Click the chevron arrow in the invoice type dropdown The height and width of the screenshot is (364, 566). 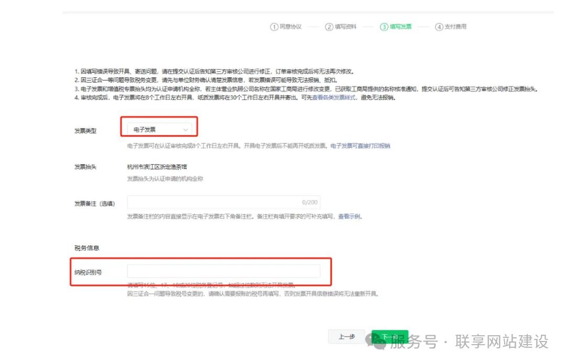click(186, 129)
